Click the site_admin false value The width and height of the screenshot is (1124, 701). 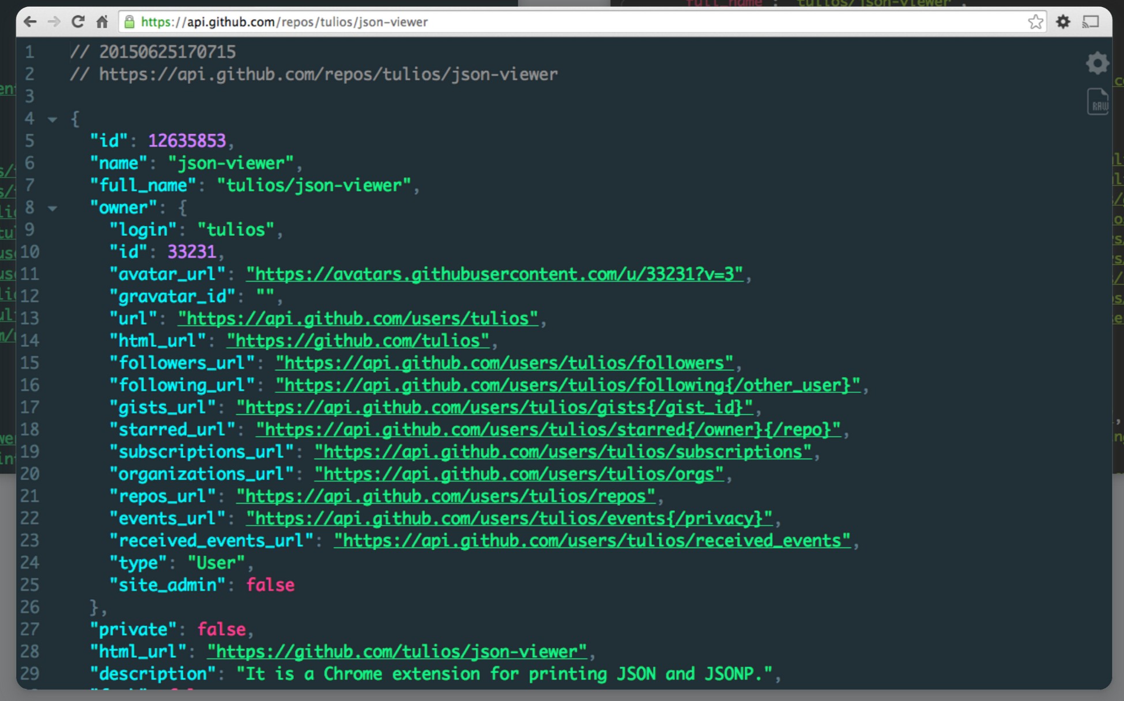pos(270,585)
